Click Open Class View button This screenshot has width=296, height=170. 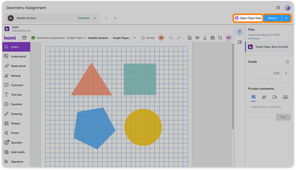(x=248, y=18)
